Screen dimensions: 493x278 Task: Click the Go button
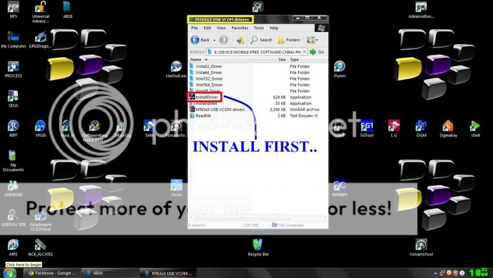(317, 52)
